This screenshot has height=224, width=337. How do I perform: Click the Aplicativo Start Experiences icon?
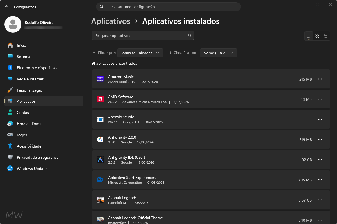(100, 180)
